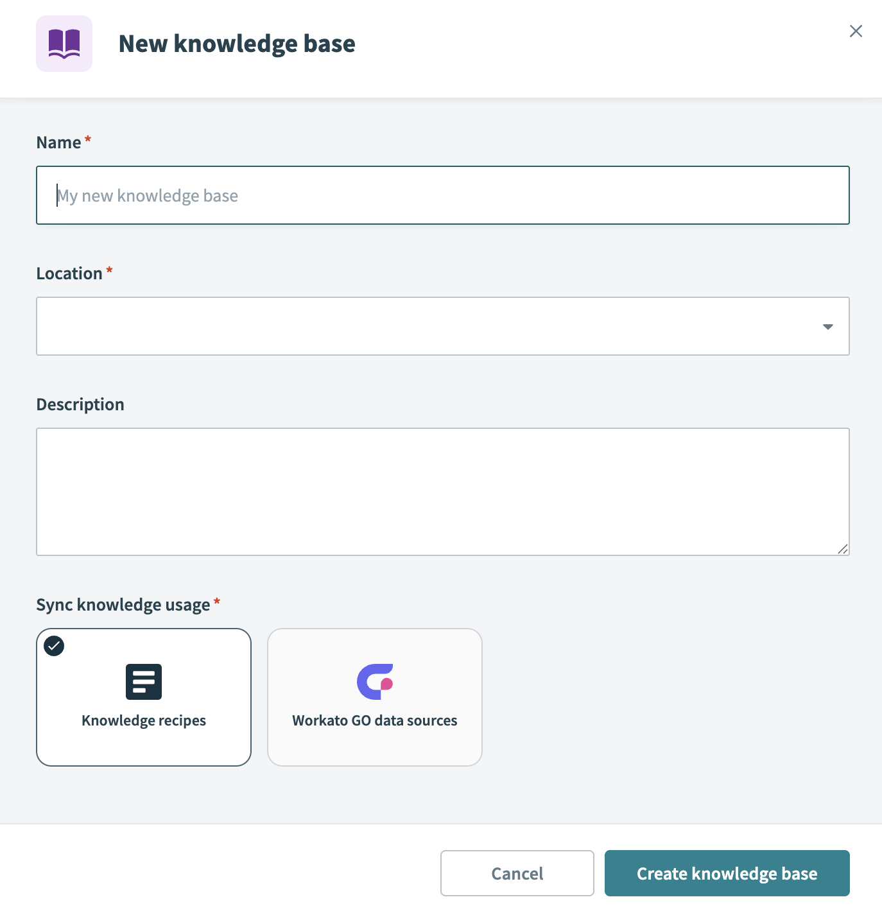882x913 pixels.
Task: Click the resize grip on the Description box
Action: (843, 549)
